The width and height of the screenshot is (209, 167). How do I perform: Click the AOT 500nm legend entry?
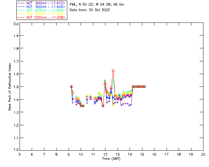[x=41, y=7]
